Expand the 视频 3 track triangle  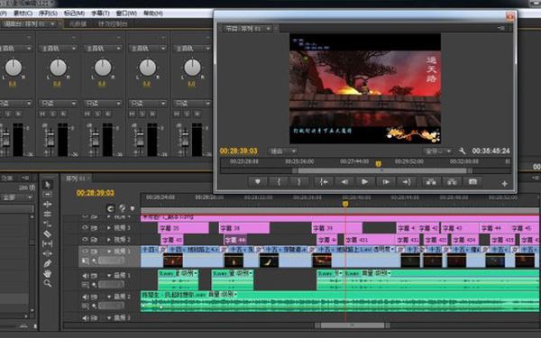109,228
